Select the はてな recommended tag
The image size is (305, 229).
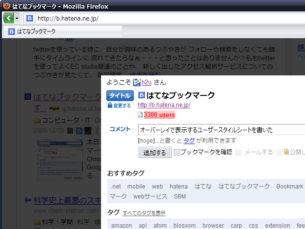(x=203, y=187)
